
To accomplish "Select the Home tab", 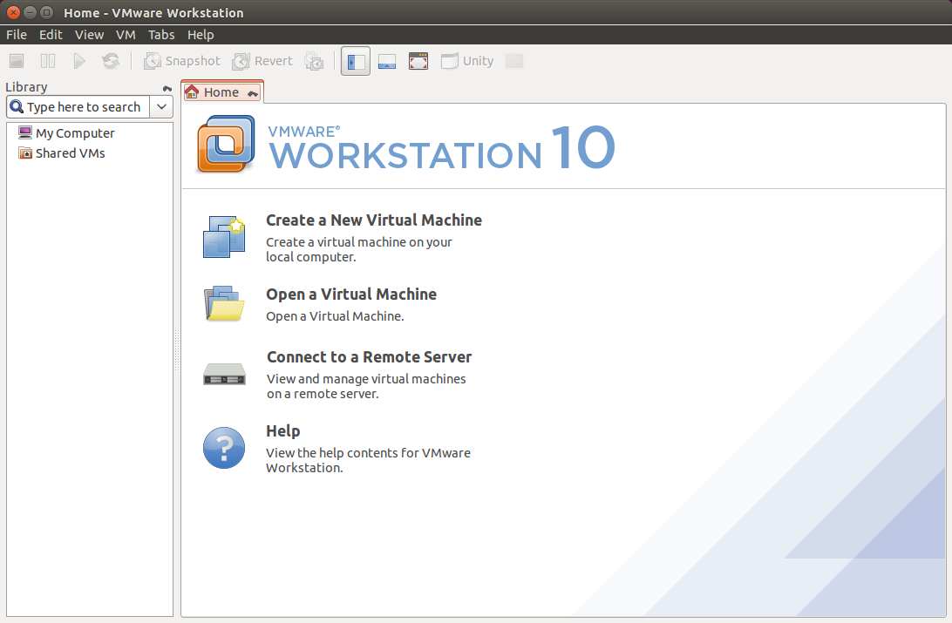I will click(x=220, y=91).
